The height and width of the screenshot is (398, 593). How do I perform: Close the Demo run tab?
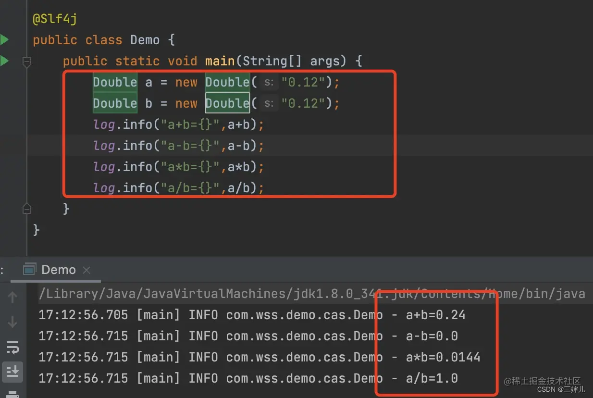86,270
